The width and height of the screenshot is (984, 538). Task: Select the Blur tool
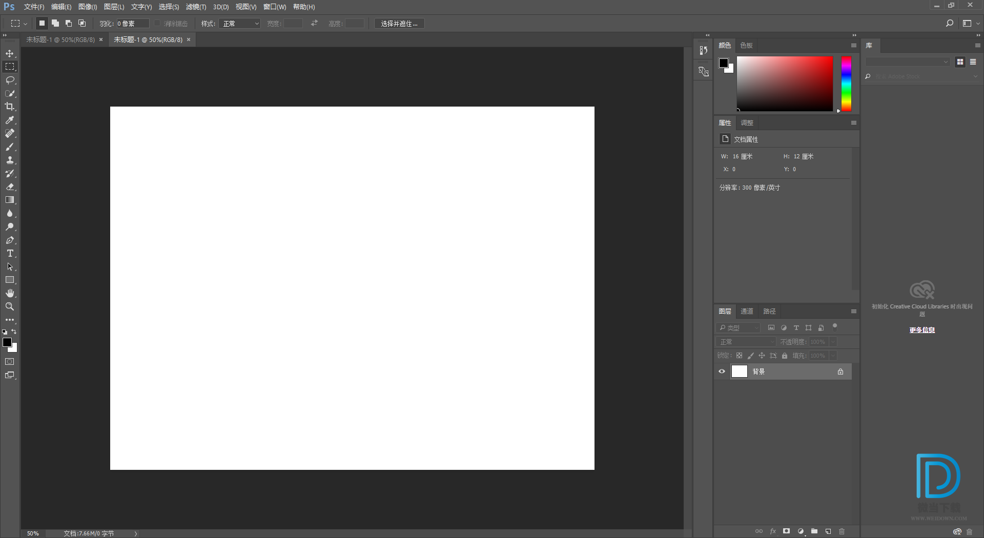pyautogui.click(x=10, y=213)
